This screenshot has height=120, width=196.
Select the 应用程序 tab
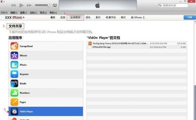tap(75, 17)
